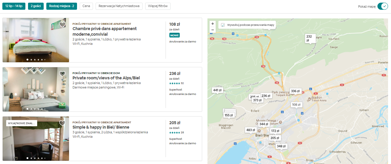The image size is (391, 164).
Task: Toggle the Pokaż mapę switch
Action: pos(382,6)
